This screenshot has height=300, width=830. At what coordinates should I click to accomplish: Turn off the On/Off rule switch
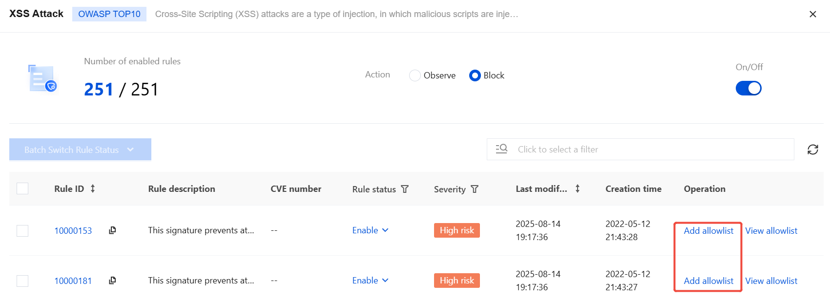tap(748, 88)
